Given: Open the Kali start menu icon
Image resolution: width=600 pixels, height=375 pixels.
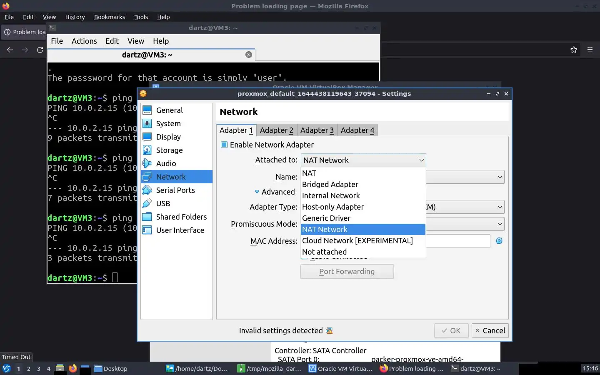Looking at the screenshot, I should [6, 368].
